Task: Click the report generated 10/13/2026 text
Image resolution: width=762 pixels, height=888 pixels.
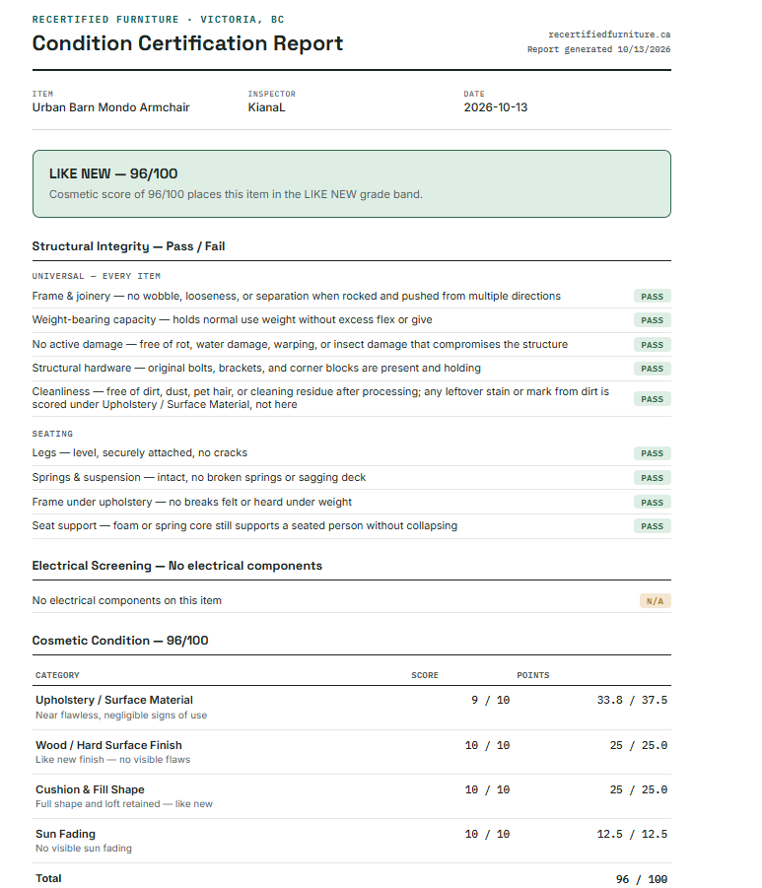Action: 598,49
